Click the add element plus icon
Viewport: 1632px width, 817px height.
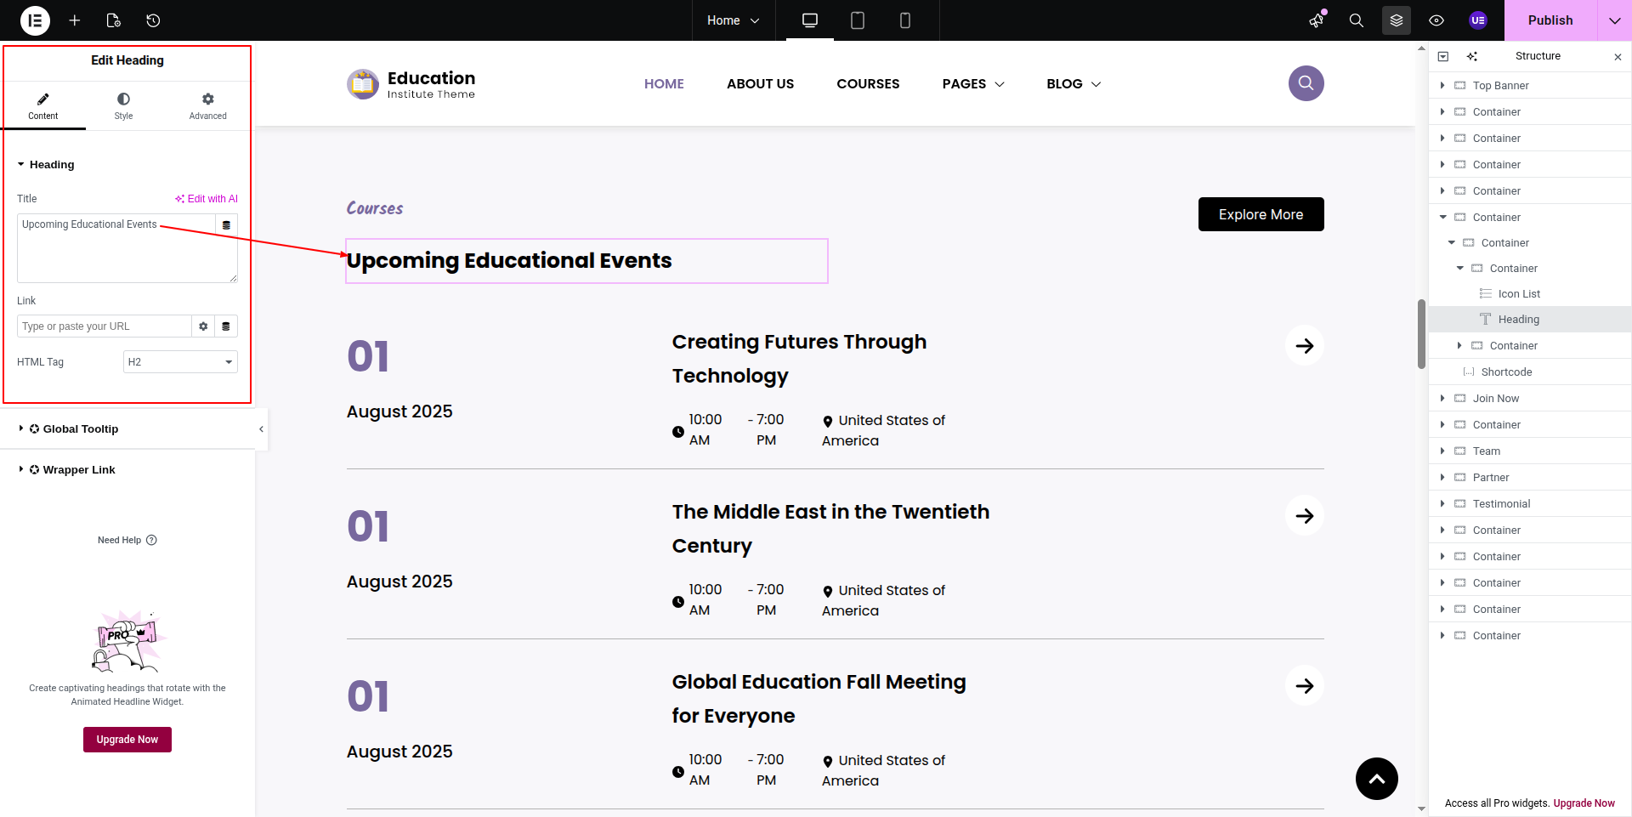[x=75, y=20]
